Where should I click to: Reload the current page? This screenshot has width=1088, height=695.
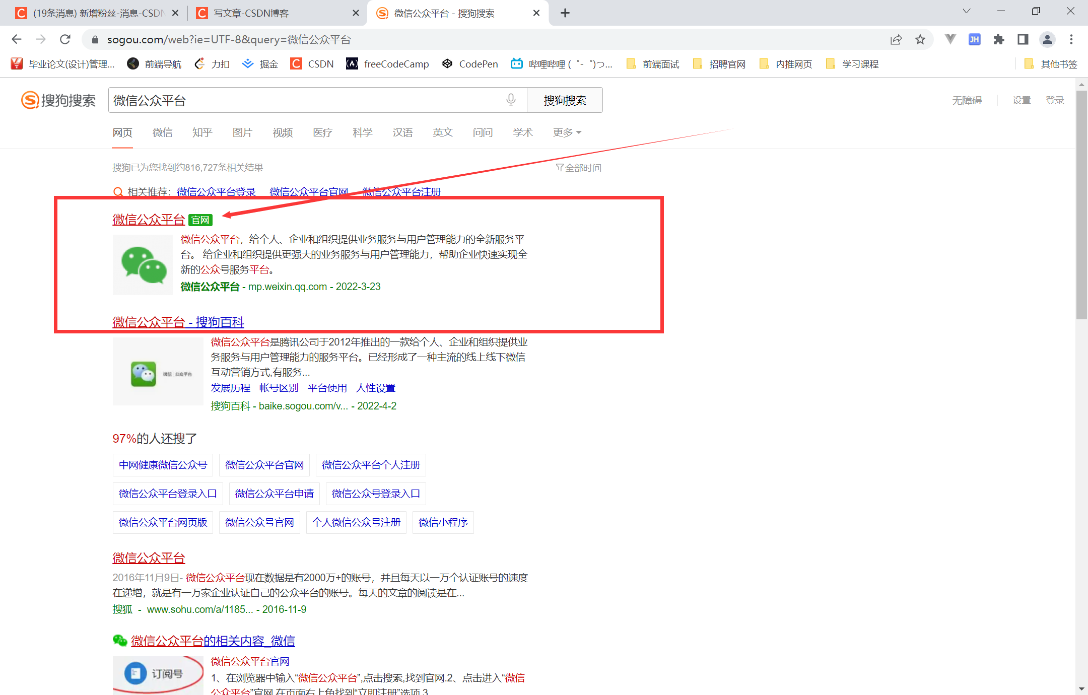click(x=65, y=39)
